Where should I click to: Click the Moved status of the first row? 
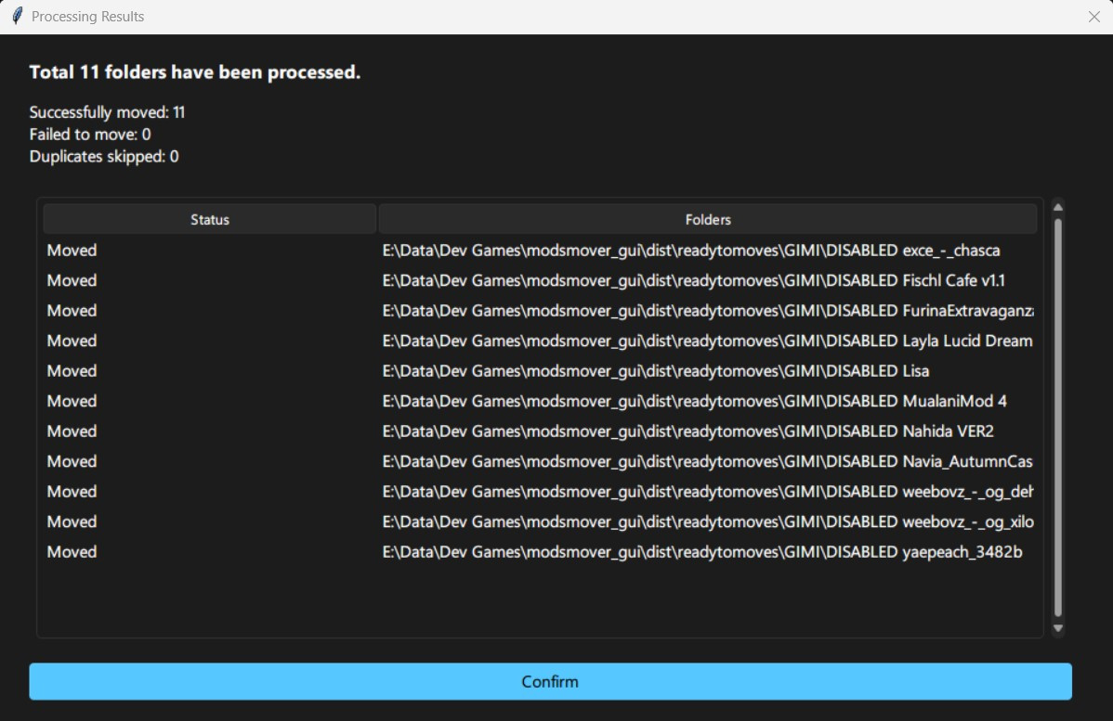tap(72, 250)
